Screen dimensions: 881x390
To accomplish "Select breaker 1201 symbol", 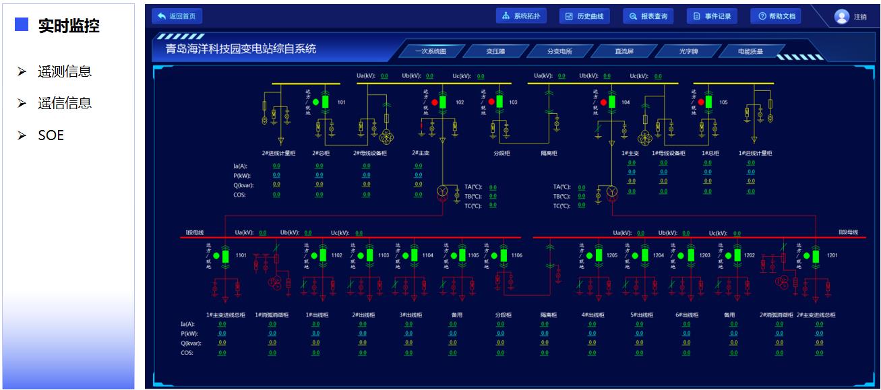I will point(816,255).
